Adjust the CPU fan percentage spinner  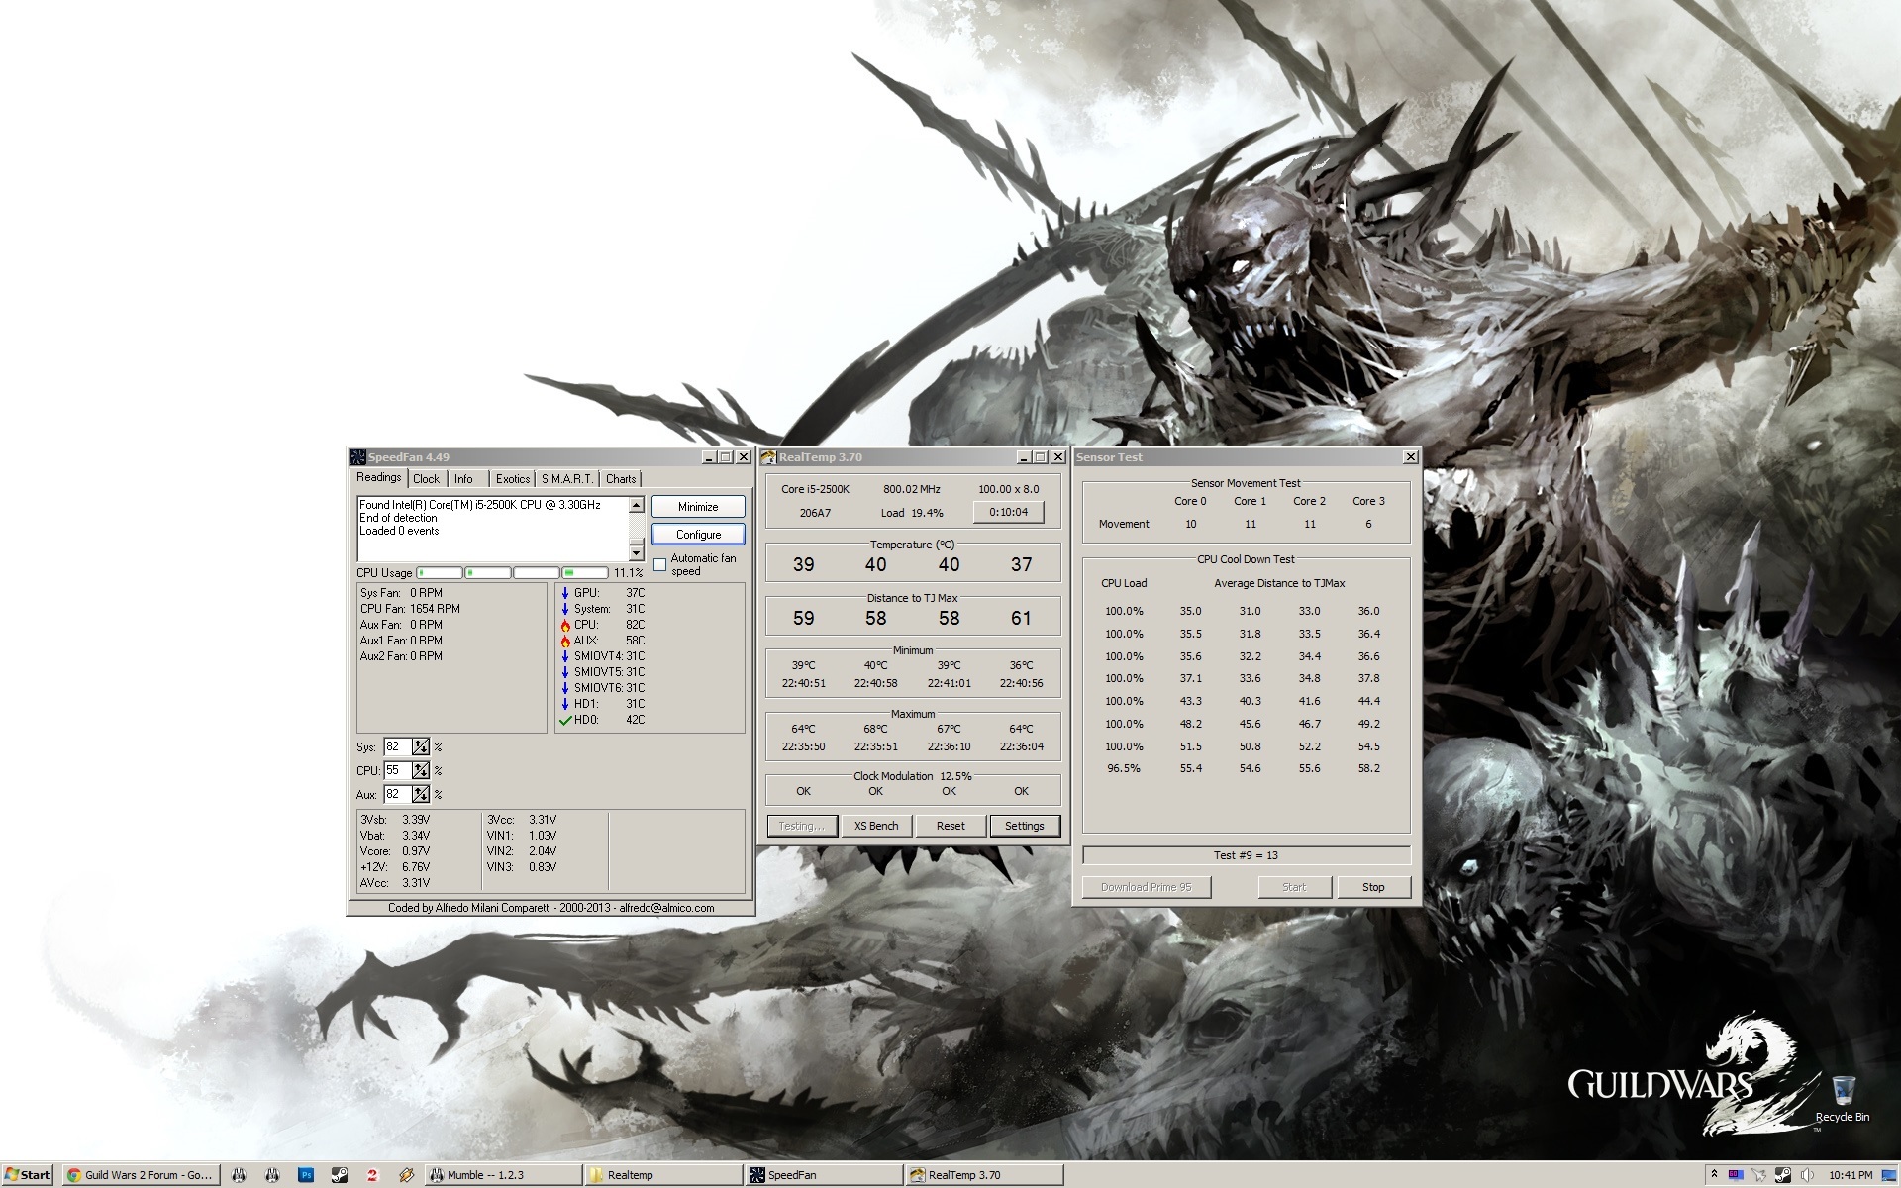[421, 770]
